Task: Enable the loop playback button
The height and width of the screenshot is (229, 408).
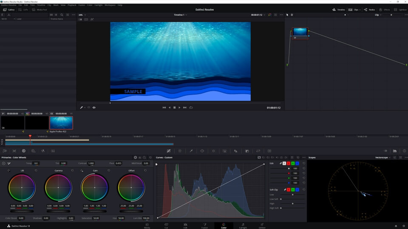Action: 191,107
